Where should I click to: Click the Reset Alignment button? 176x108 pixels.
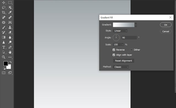[123, 61]
